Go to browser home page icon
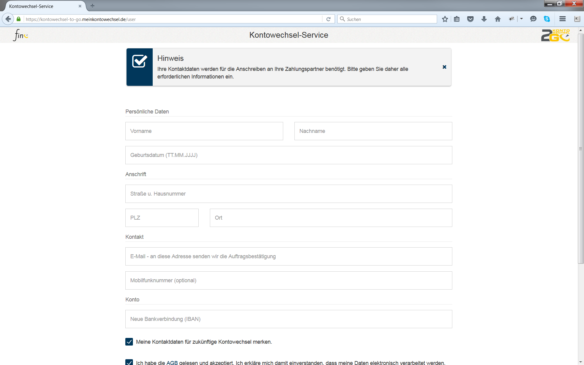This screenshot has width=584, height=365. pyautogui.click(x=498, y=19)
